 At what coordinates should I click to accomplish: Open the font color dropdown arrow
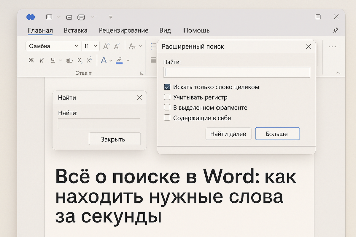[x=111, y=60]
